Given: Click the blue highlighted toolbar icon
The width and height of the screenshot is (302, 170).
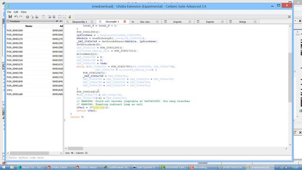Looking at the screenshot, I should 54,17.
